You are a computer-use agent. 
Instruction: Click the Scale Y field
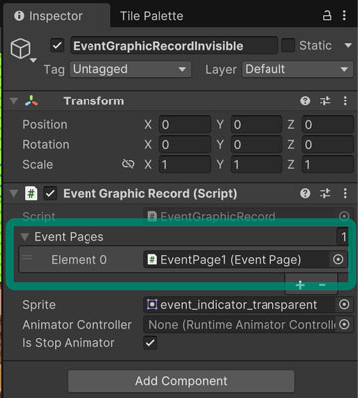[x=257, y=164]
